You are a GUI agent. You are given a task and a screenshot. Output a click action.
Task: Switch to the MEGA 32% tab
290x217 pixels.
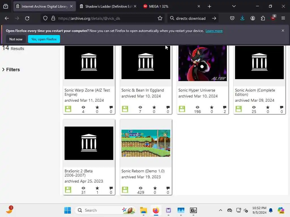pos(172,6)
